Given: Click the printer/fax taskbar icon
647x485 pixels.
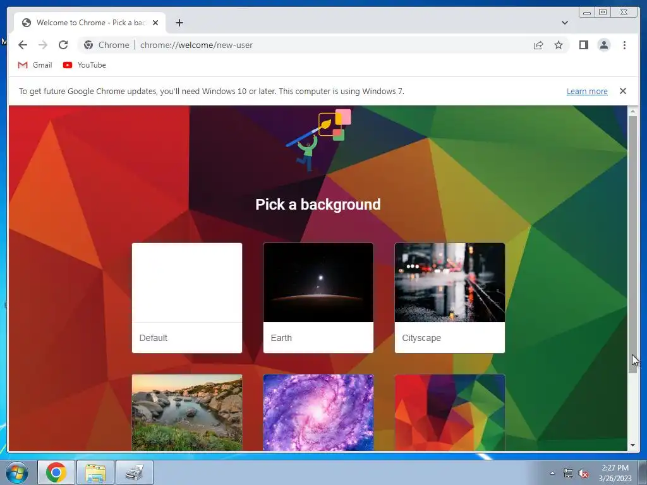Looking at the screenshot, I should (x=135, y=472).
